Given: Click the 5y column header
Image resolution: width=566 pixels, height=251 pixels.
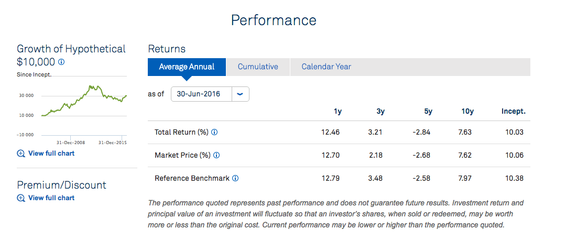Looking at the screenshot, I should [428, 112].
